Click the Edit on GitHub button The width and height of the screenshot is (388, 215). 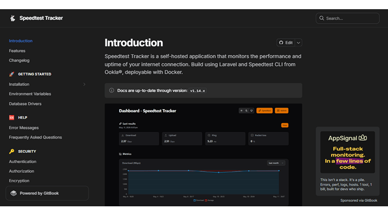[286, 43]
